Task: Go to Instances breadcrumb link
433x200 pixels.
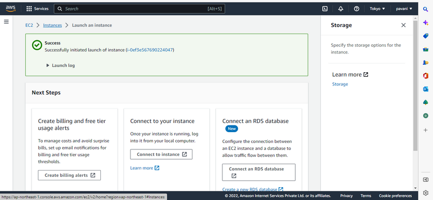Action: click(x=52, y=25)
